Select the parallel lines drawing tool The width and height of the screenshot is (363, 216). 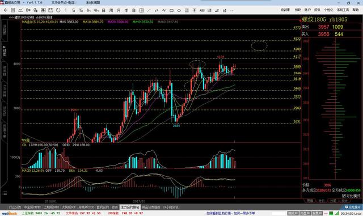(x=157, y=10)
